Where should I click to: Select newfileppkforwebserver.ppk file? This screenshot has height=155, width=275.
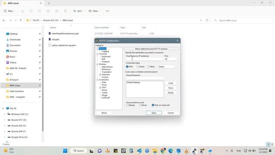coord(65,34)
